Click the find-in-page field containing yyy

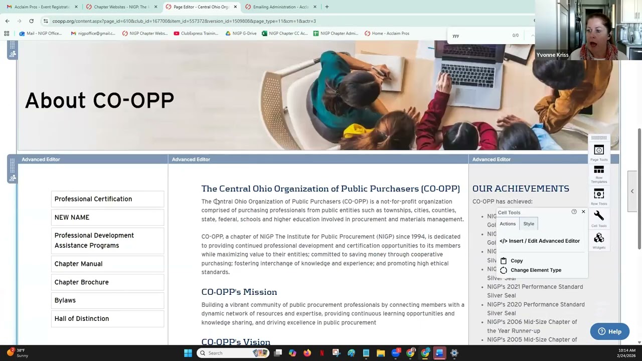pos(479,36)
